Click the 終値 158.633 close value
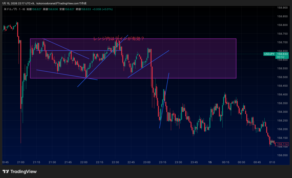292x178 pixels. 86,9
